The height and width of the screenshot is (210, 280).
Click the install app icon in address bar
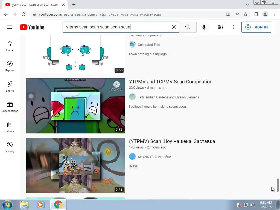coord(228,14)
